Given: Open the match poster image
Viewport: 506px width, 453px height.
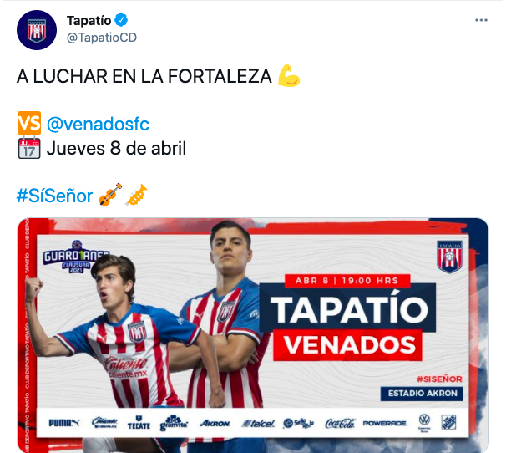Looking at the screenshot, I should tap(253, 335).
